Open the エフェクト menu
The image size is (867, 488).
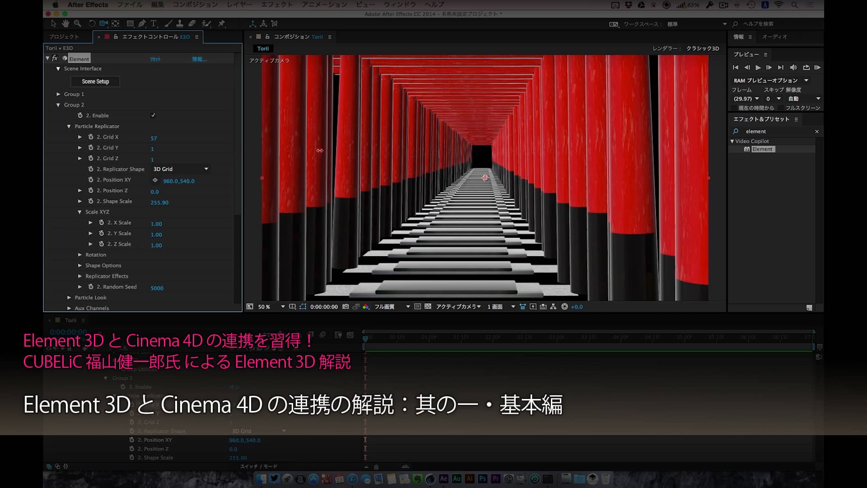coord(277,5)
